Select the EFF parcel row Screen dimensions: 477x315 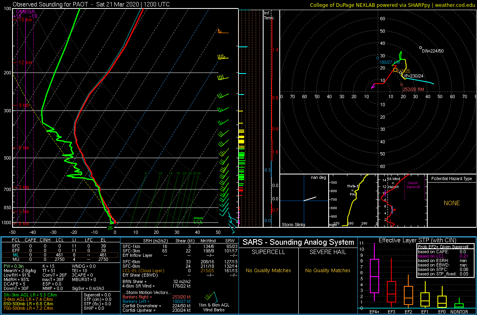tap(61, 251)
